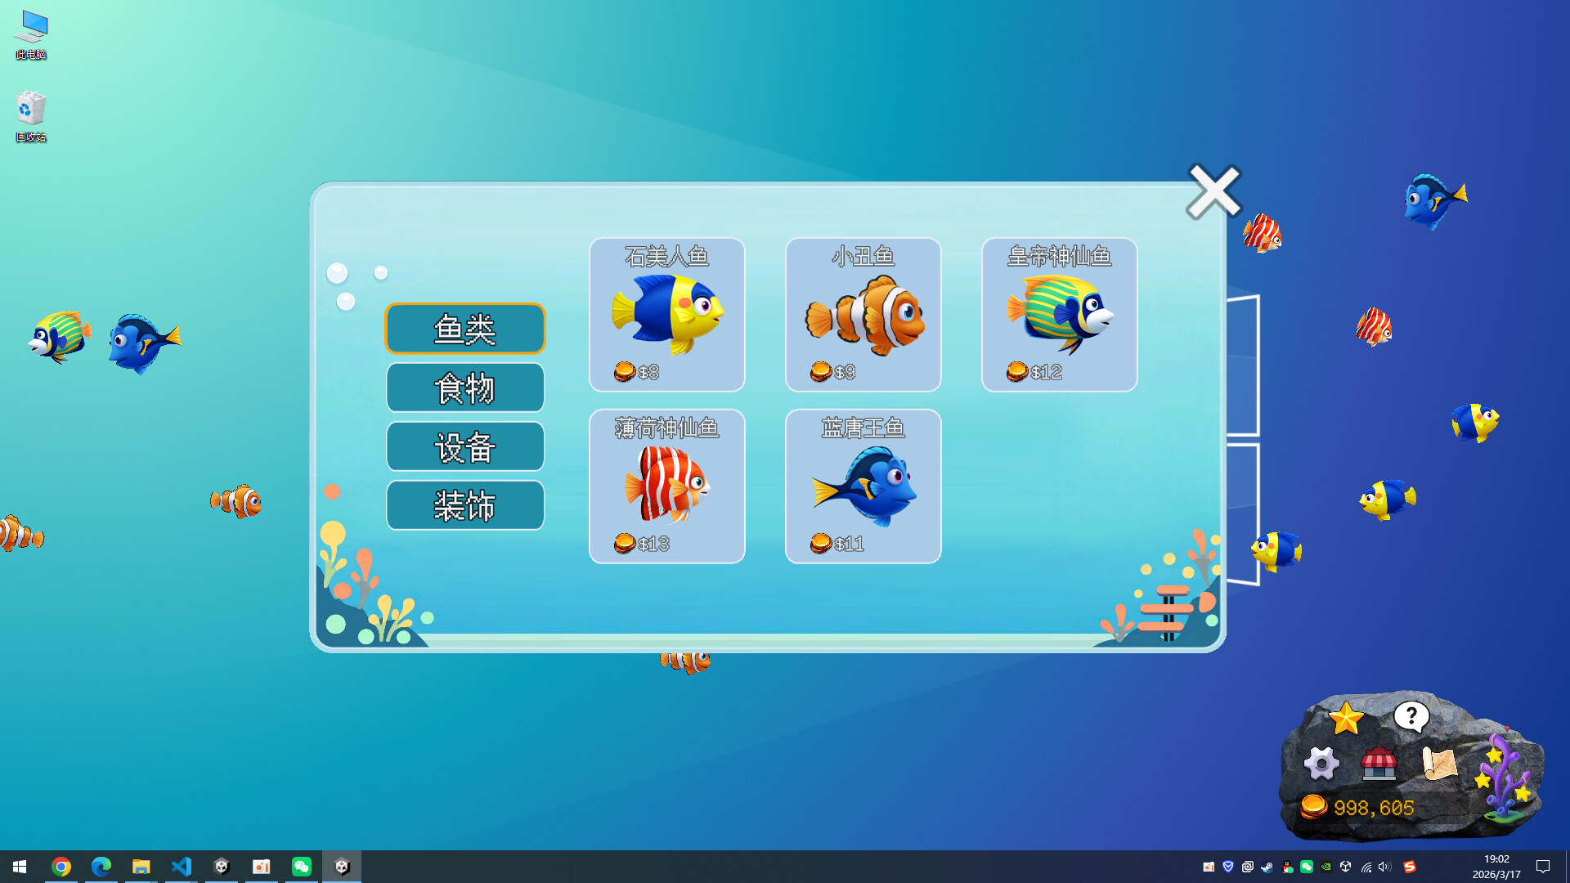Open the 装饰 decoration category
Viewport: 1570px width, 883px height.
(465, 505)
